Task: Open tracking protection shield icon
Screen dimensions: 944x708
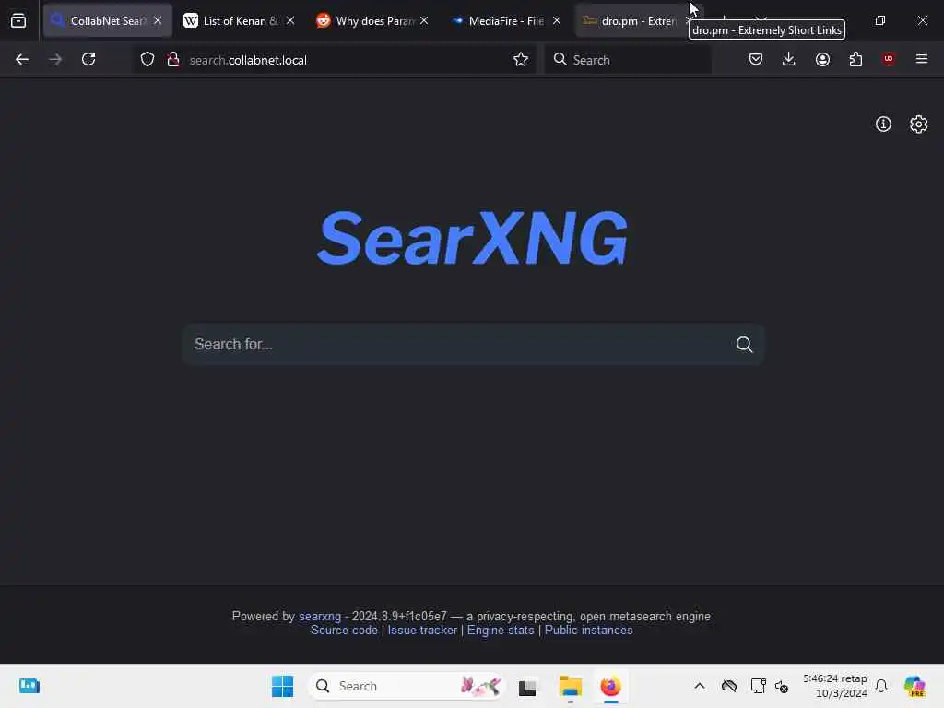Action: (x=147, y=60)
